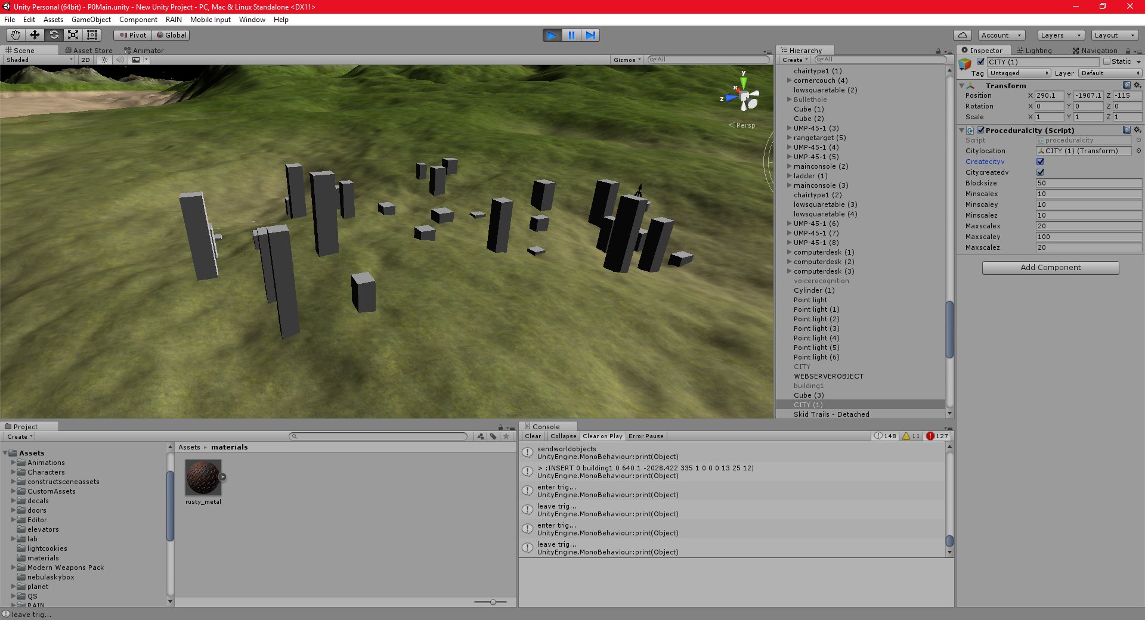This screenshot has width=1145, height=620.
Task: Open the Window menu
Action: pyautogui.click(x=252, y=20)
